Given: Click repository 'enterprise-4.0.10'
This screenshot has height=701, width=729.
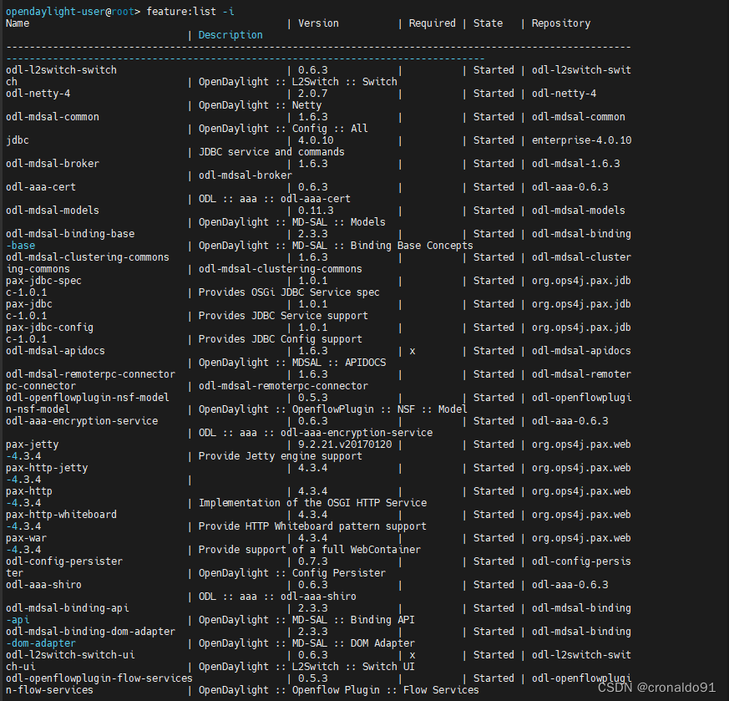Looking at the screenshot, I should 582,140.
